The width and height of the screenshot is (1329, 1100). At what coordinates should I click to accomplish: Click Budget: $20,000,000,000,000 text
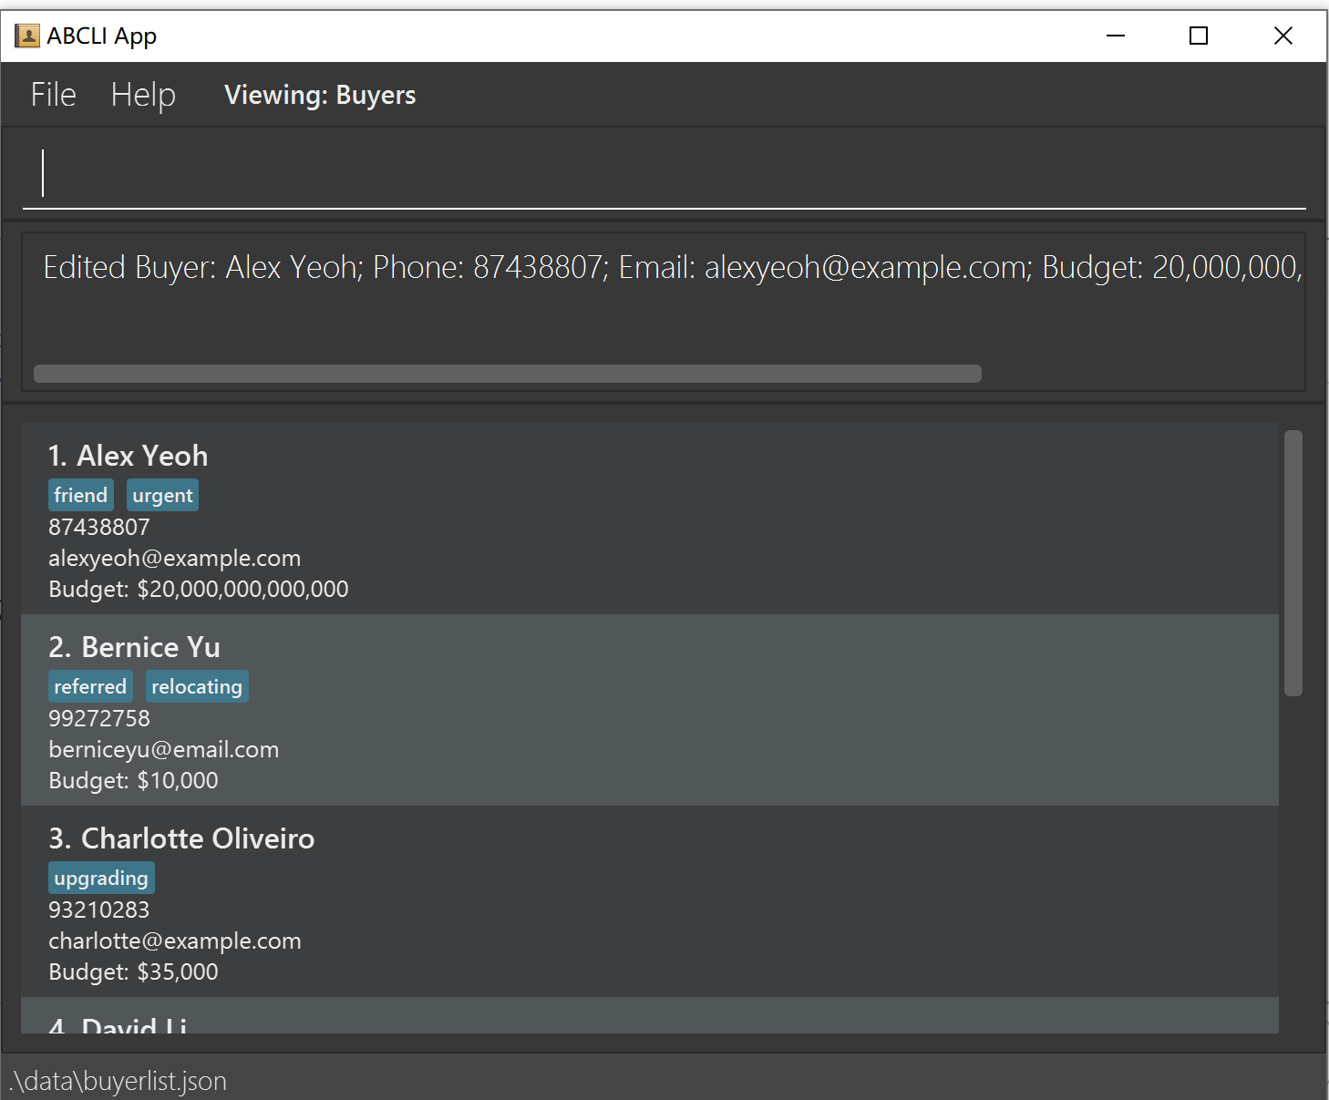click(198, 589)
